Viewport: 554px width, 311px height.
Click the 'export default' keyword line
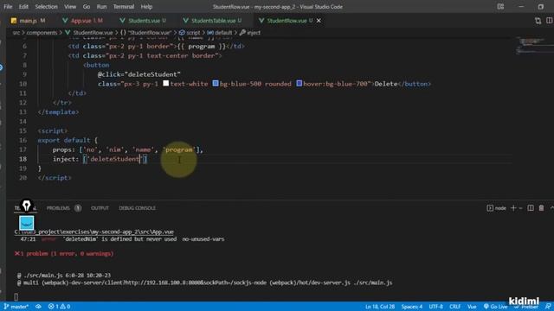64,140
